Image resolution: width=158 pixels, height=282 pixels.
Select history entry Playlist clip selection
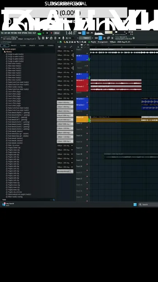[15, 192]
